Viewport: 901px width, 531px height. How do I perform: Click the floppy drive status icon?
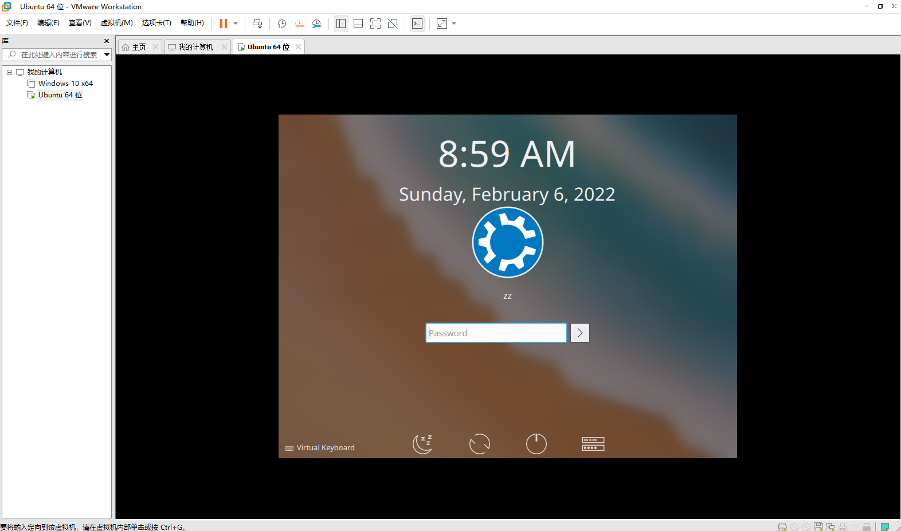click(x=818, y=527)
